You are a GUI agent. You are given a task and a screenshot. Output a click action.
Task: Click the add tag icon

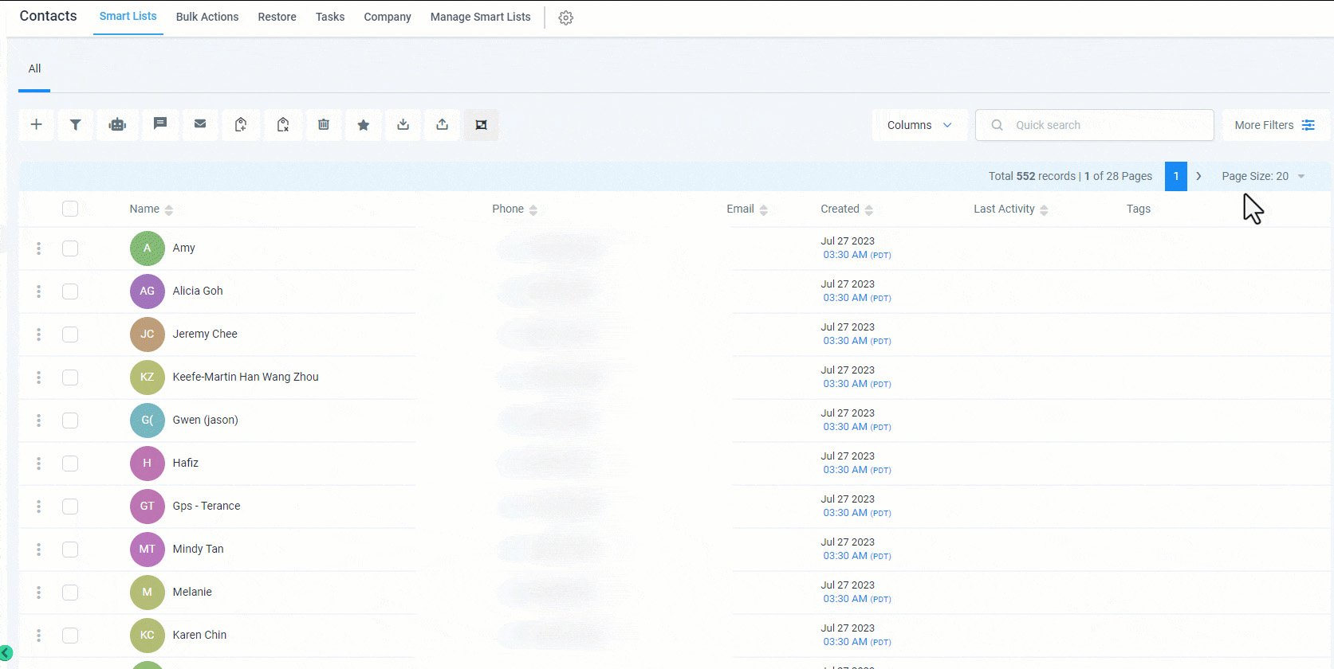tap(241, 125)
